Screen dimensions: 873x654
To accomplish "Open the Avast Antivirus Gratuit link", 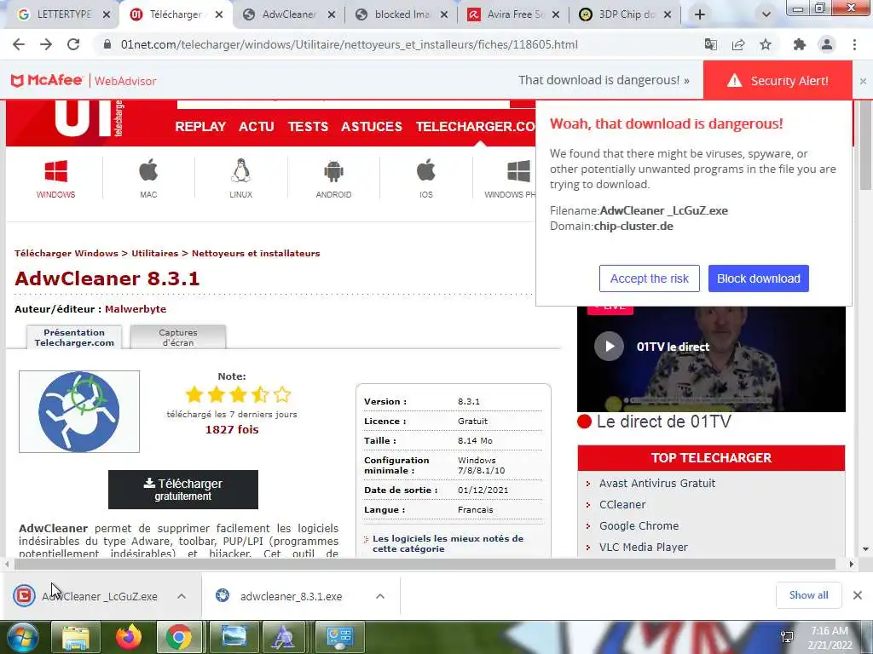I will point(657,484).
